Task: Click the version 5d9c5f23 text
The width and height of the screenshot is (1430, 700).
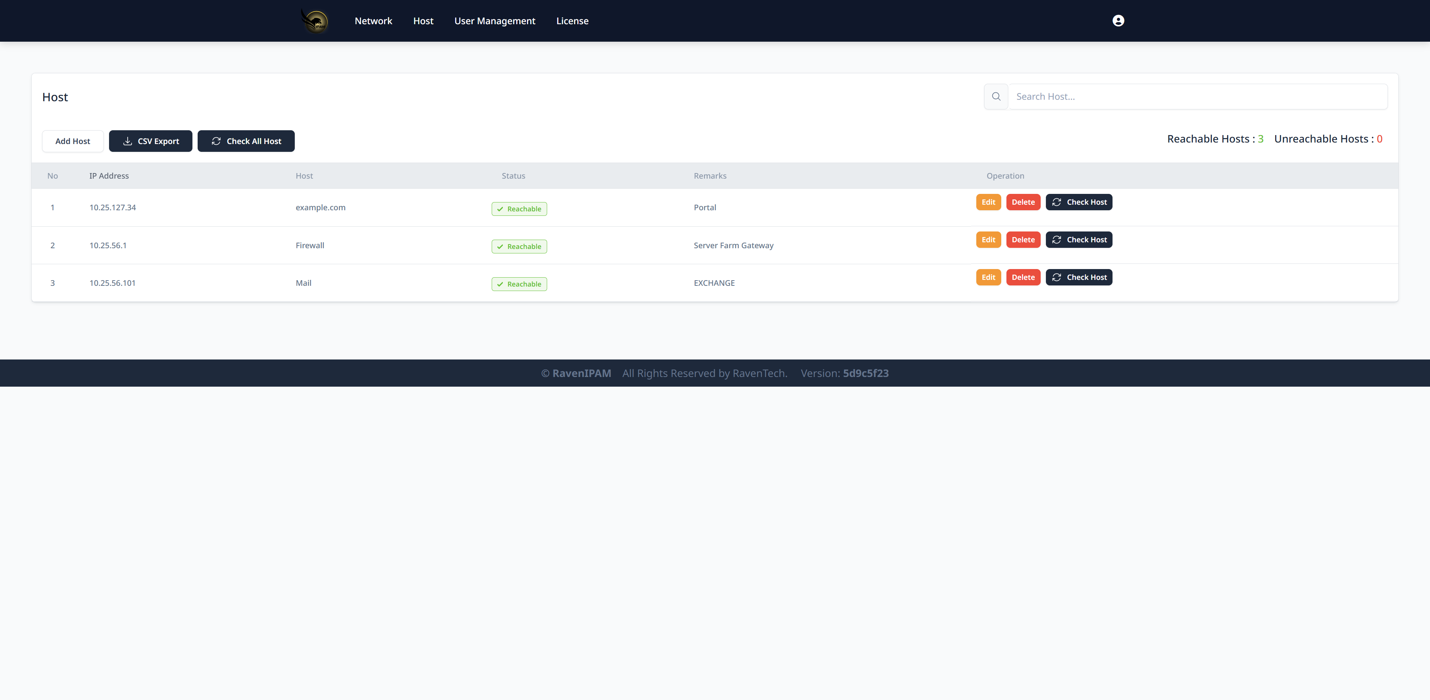Action: (x=865, y=374)
